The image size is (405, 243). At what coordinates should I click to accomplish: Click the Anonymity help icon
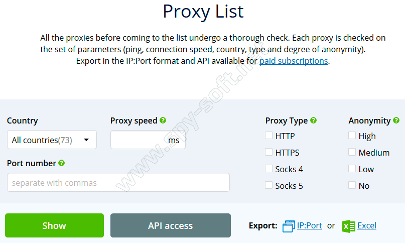(x=396, y=120)
